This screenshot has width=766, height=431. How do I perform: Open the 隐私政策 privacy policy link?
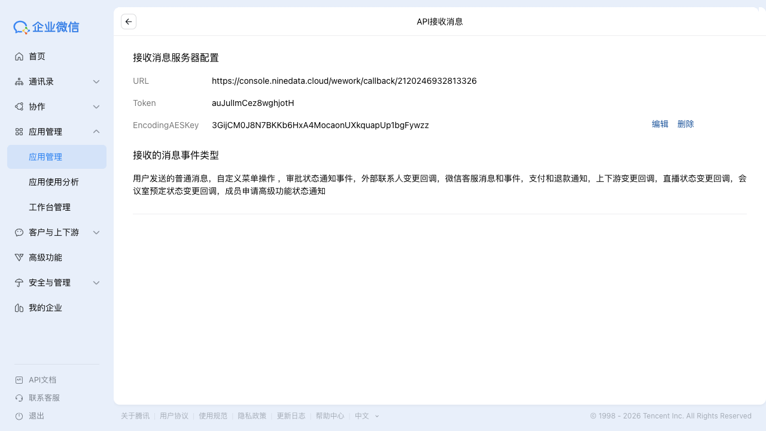(251, 415)
